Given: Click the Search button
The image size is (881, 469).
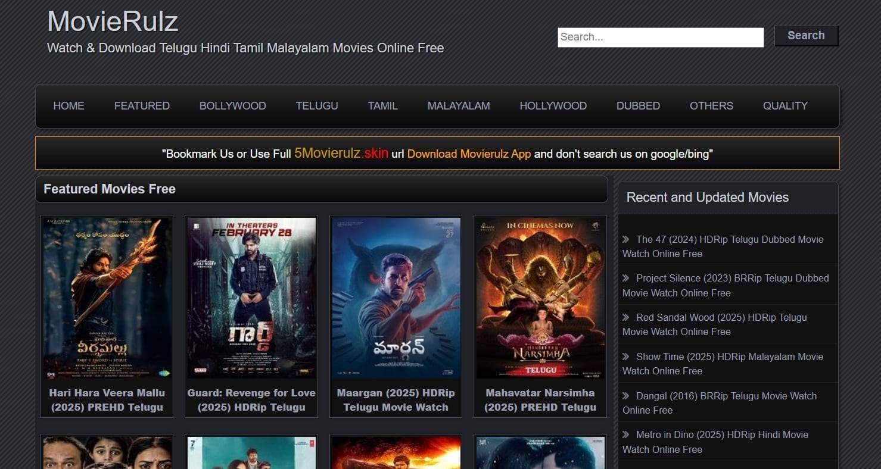Looking at the screenshot, I should click(806, 36).
